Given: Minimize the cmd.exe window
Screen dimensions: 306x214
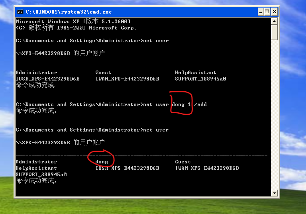Looking at the screenshot, I should pyautogui.click(x=261, y=12).
